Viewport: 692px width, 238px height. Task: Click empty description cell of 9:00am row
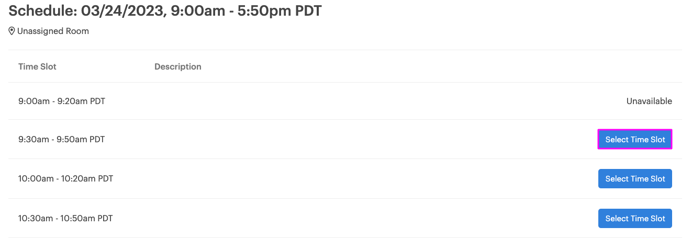pos(366,101)
